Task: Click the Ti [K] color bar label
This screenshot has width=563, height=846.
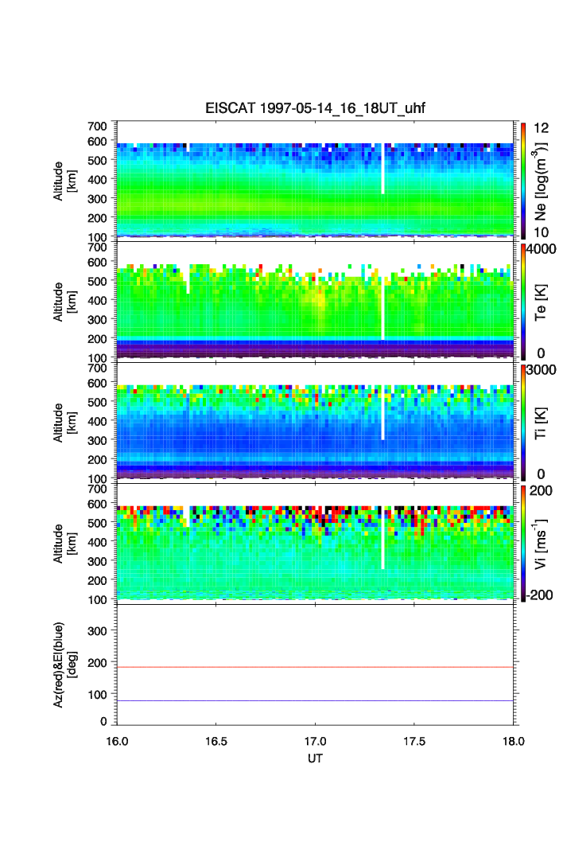Action: 541,423
